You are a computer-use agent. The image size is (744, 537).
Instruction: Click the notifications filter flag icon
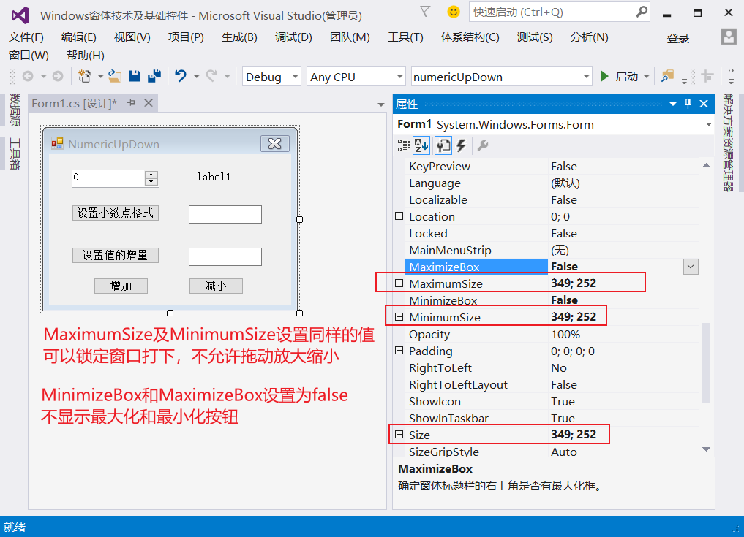click(425, 12)
